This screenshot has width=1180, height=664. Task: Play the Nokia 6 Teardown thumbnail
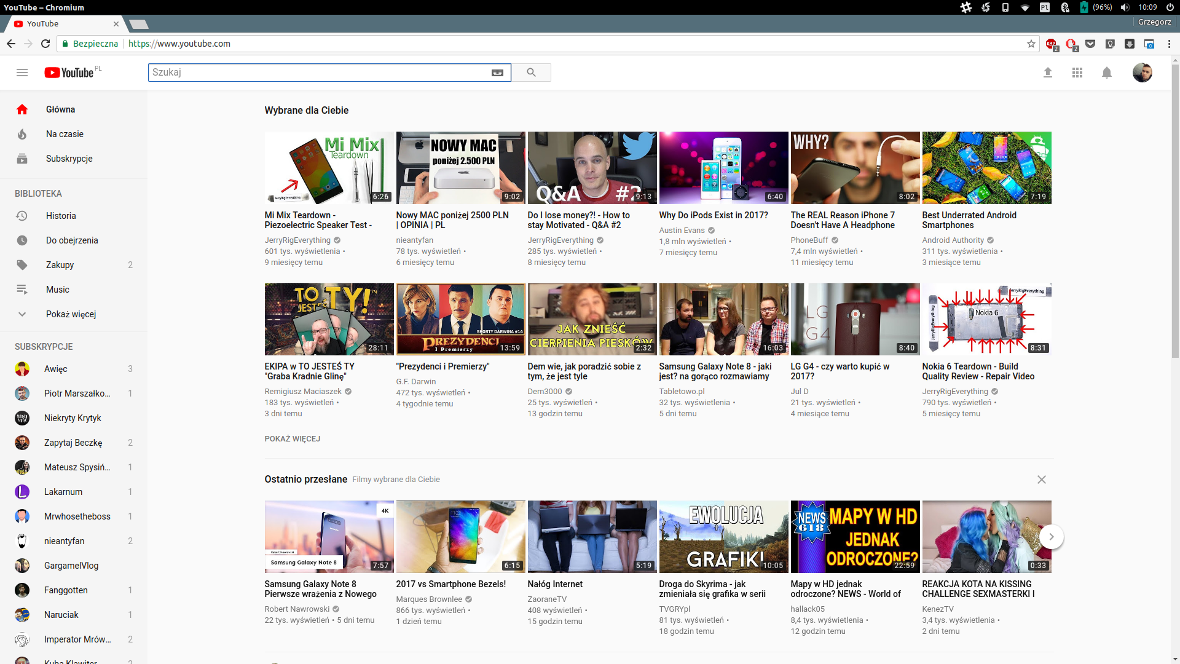point(986,319)
